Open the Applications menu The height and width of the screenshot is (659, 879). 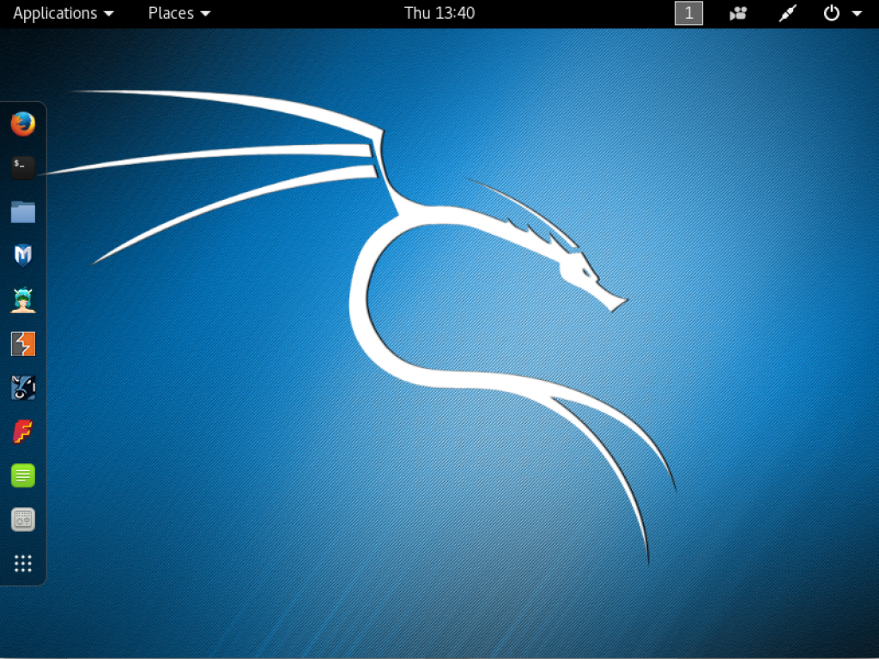pyautogui.click(x=55, y=13)
